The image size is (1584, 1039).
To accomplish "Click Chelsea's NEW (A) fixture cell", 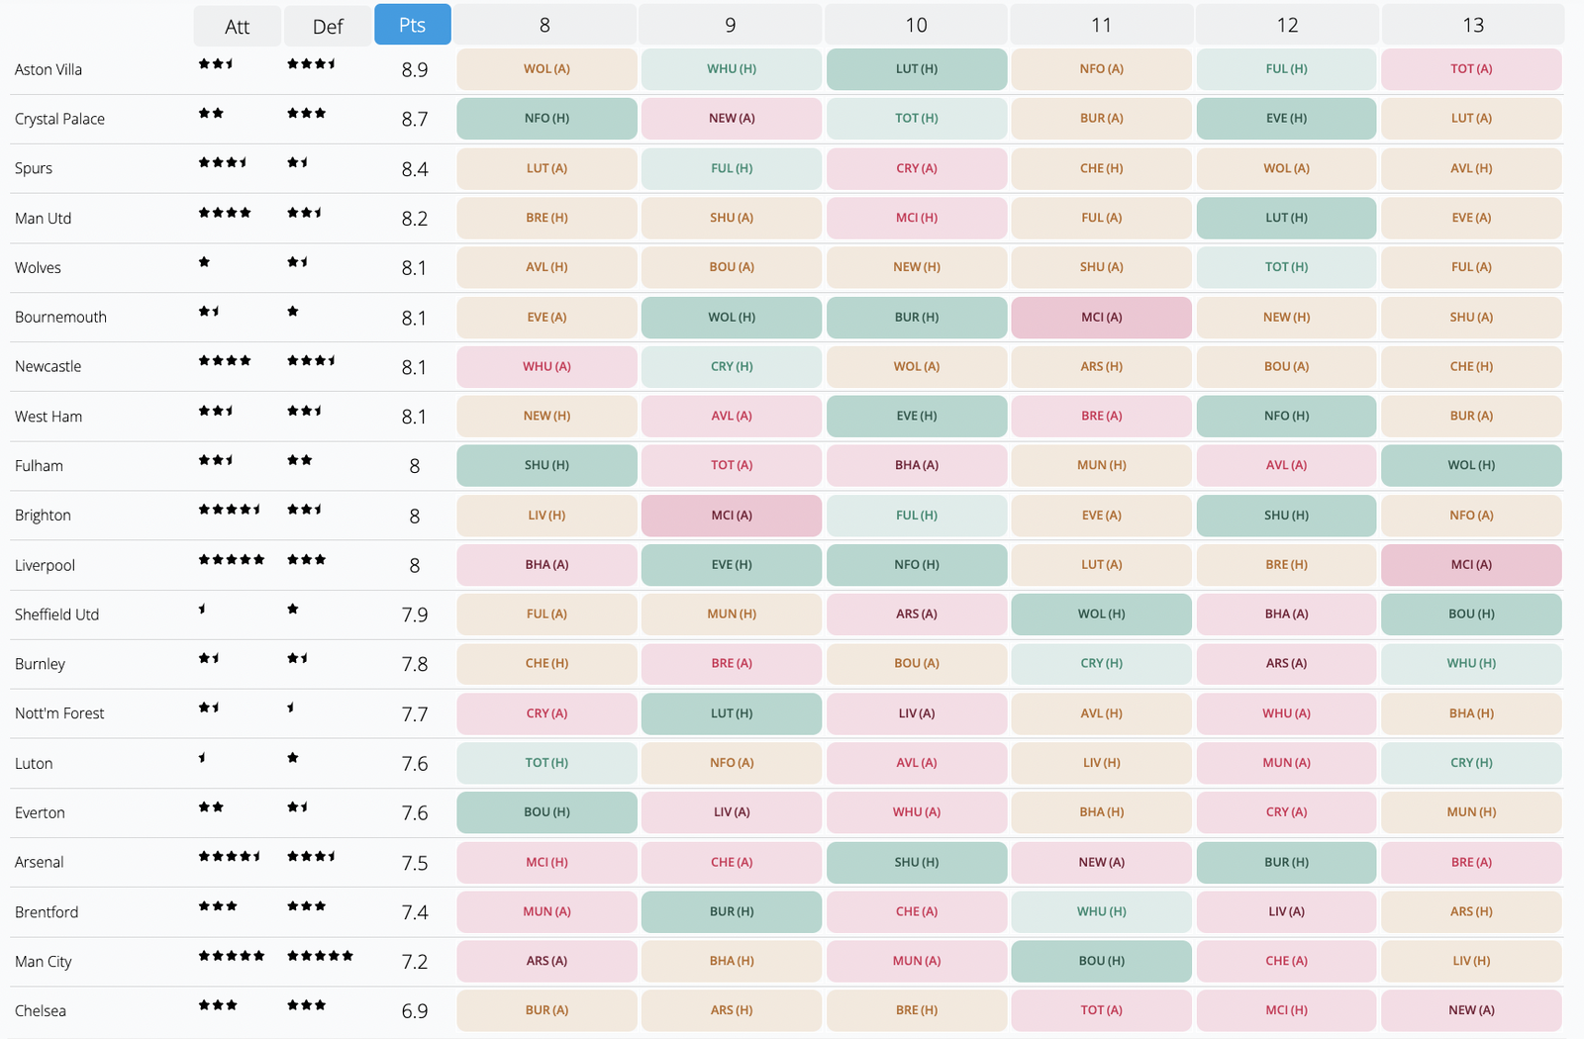I will [1472, 1010].
